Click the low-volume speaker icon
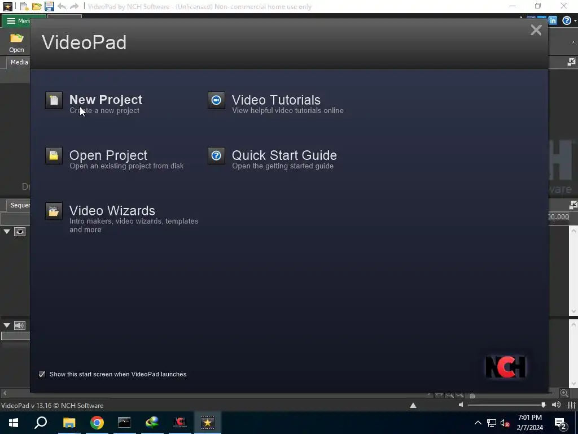Viewport: 578px width, 434px height. pos(461,405)
